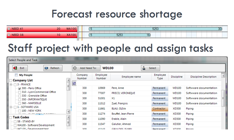
Task: Click the Exit door icon
Action: (x=15, y=68)
